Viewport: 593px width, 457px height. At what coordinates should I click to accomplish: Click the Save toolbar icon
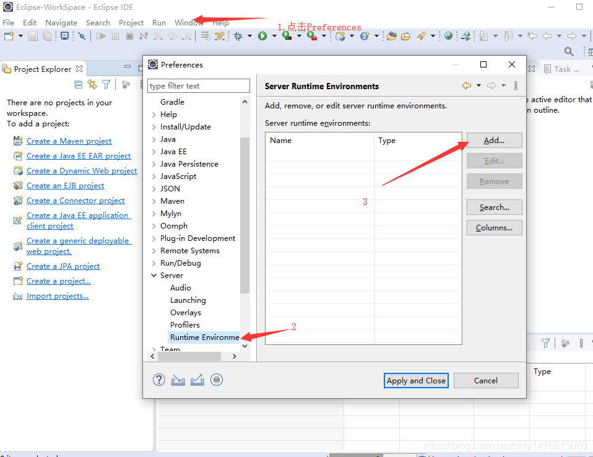pos(33,37)
